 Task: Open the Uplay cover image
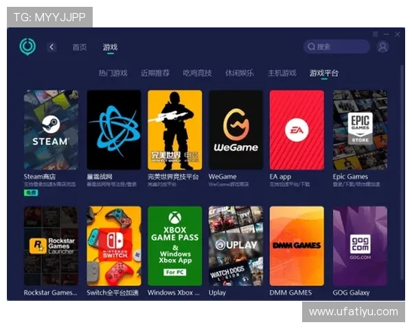(236, 246)
